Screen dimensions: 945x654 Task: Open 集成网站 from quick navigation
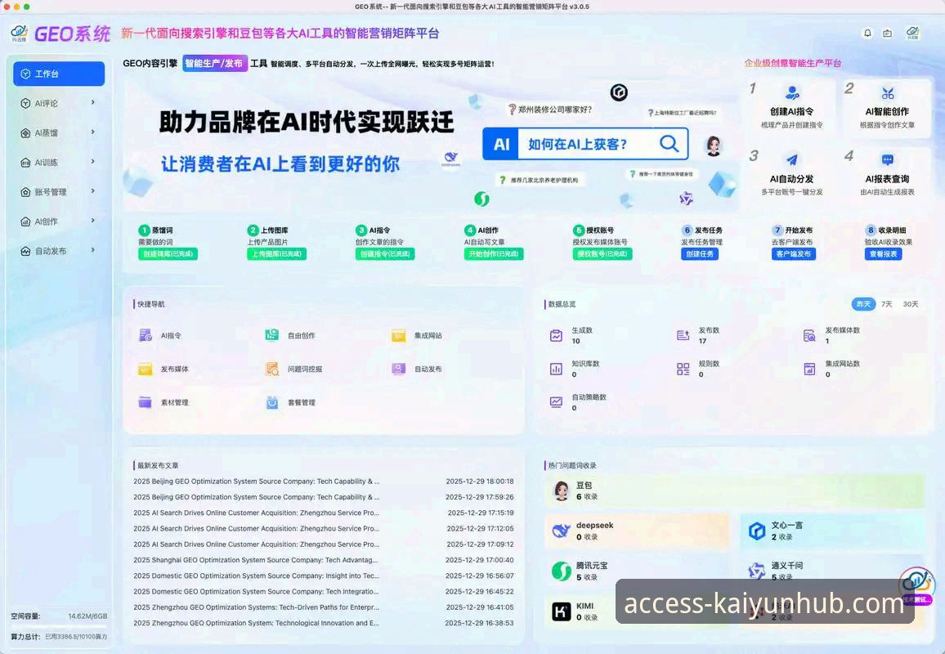tap(398, 335)
